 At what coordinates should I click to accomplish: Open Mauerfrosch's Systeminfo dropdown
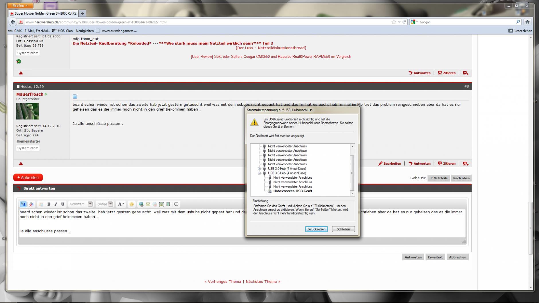point(28,148)
